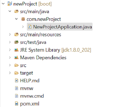Click the src folder icon
The image size is (116, 107).
(16, 65)
